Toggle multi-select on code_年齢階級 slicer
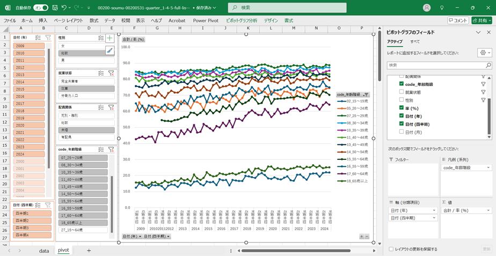The height and width of the screenshot is (256, 496). [101, 149]
